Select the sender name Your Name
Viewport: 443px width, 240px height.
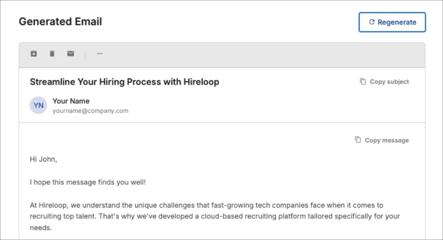coord(71,101)
